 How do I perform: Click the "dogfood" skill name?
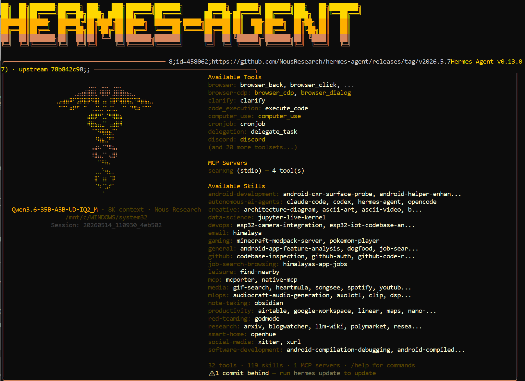(360, 249)
